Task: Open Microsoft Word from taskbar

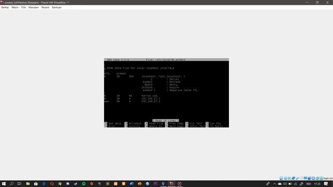Action: (x=132, y=183)
